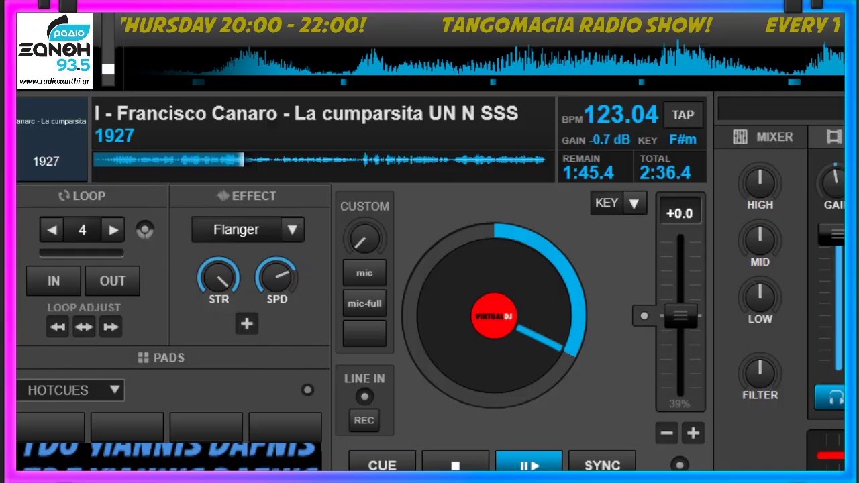859x483 pixels.
Task: Click the pitch center dot button
Action: 644,315
